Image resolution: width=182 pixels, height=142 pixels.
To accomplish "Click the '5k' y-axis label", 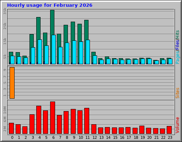I will click(x=5, y=56).
